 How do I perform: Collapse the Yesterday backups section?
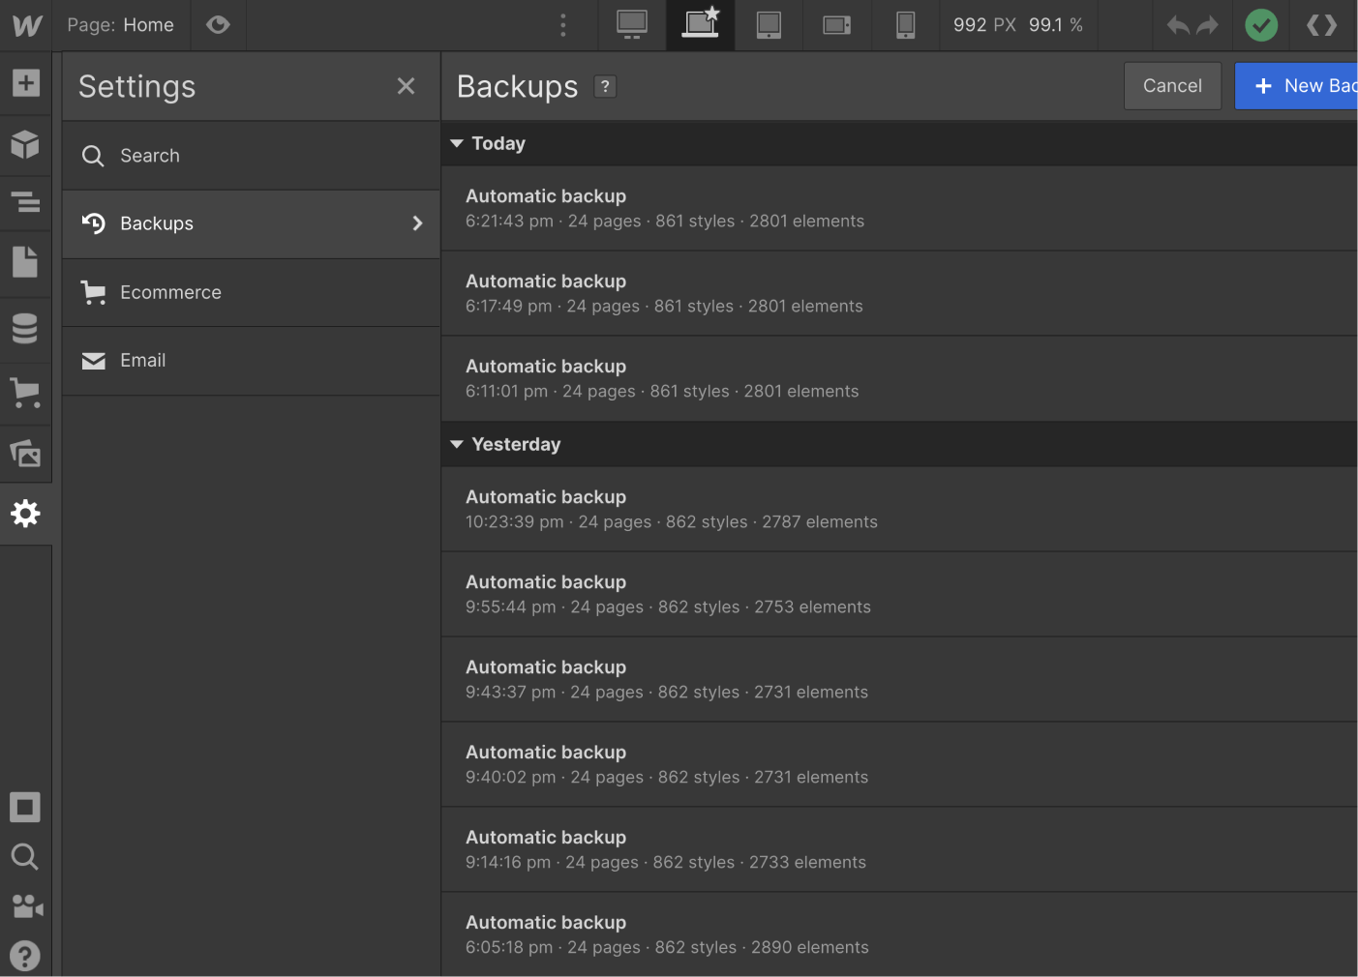tap(456, 444)
